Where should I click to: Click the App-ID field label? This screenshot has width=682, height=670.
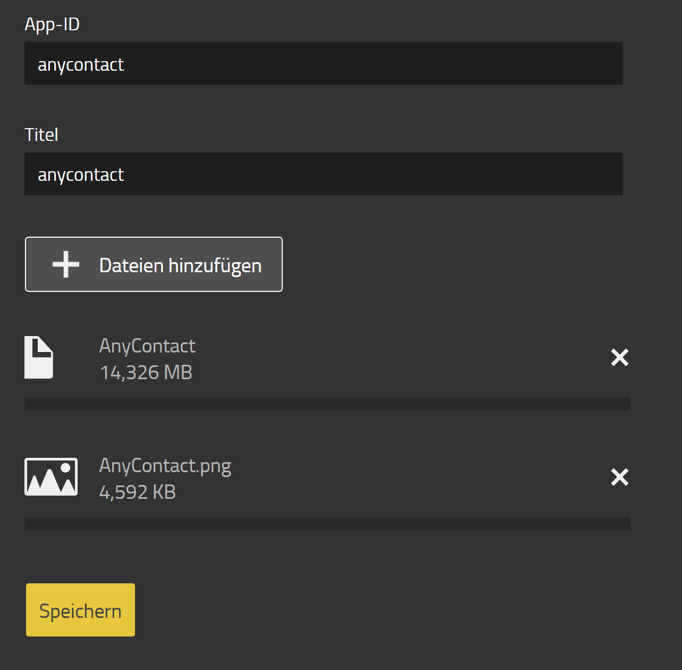pyautogui.click(x=52, y=24)
